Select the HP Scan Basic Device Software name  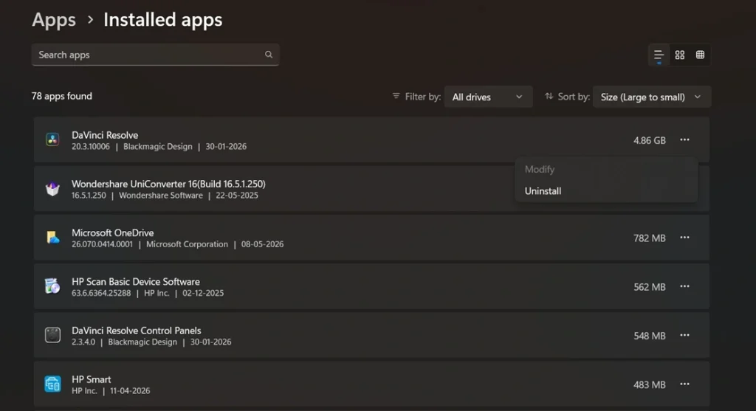[136, 281]
